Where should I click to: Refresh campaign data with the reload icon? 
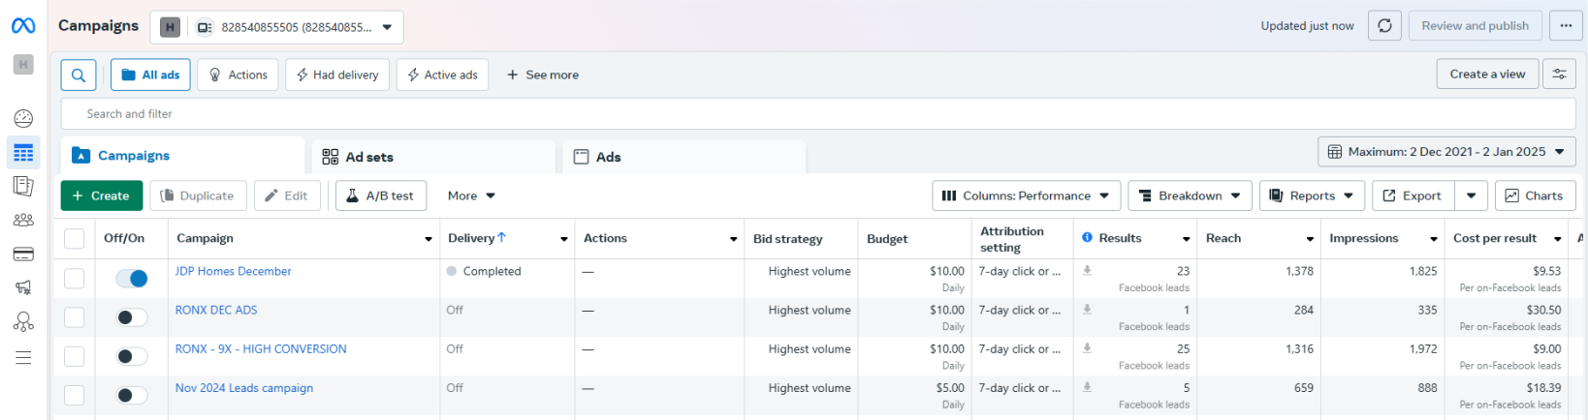tap(1384, 26)
